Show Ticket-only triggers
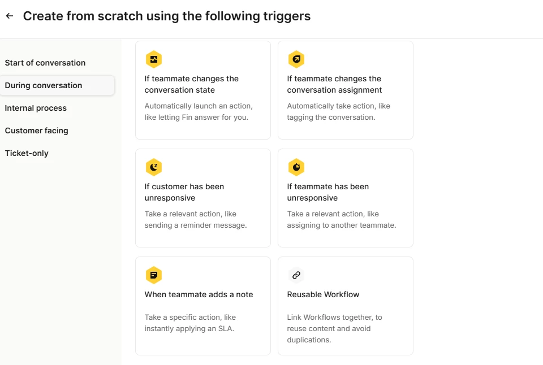 coord(27,153)
